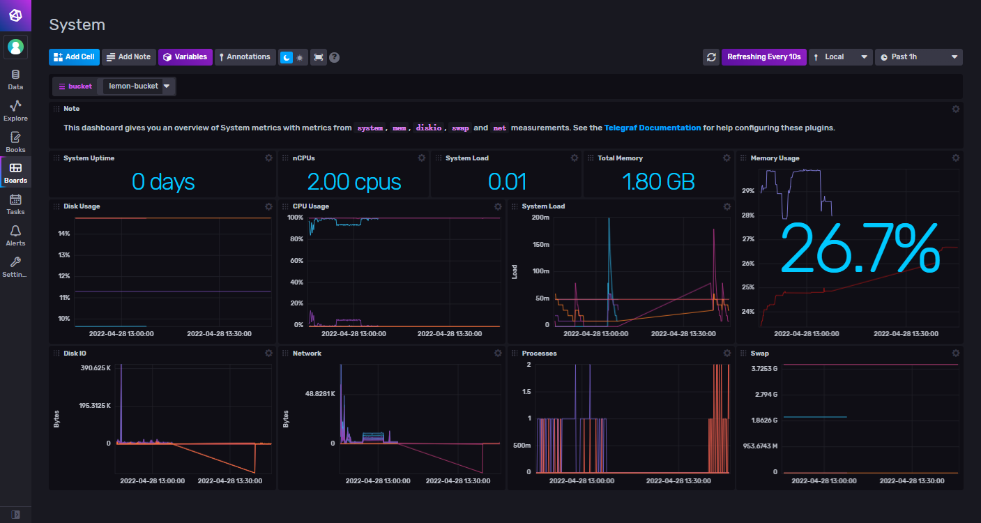Open the Local timezone dropdown
981x523 pixels.
tap(841, 57)
